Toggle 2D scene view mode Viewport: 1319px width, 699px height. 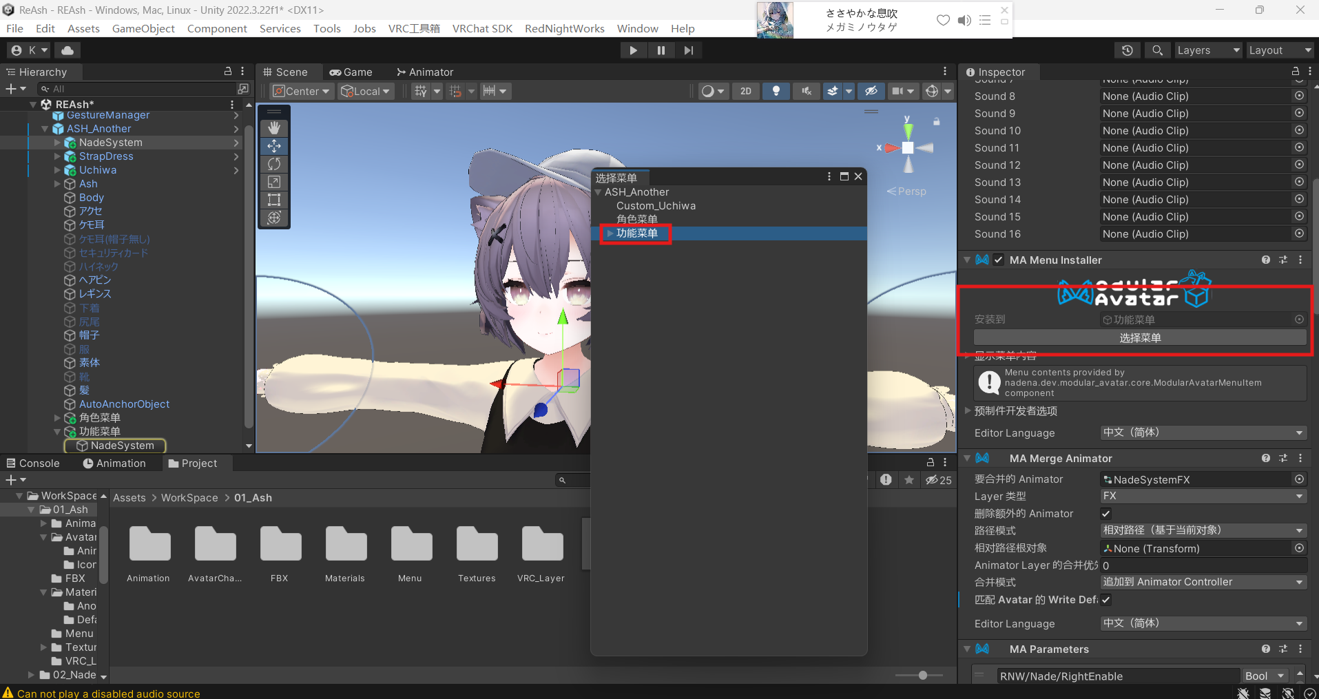[746, 91]
